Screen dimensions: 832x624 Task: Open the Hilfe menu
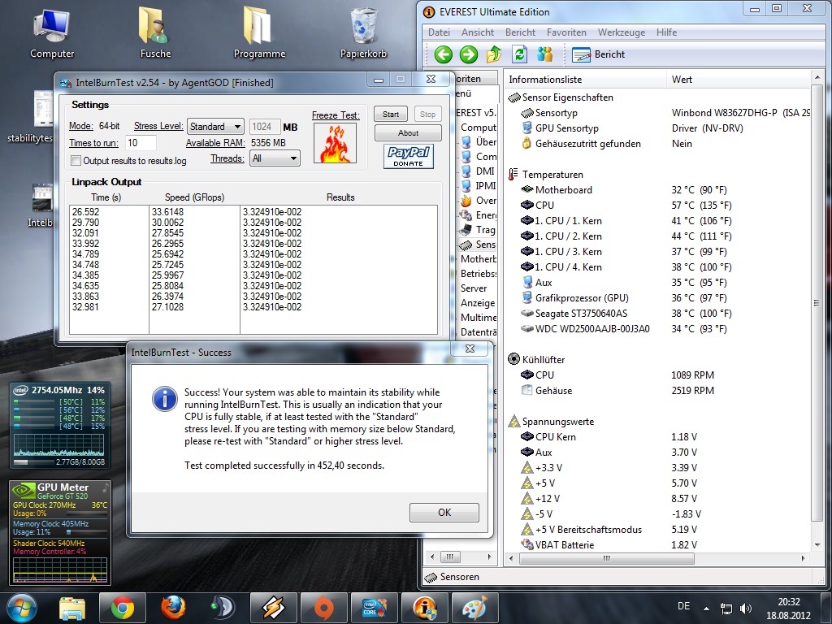pyautogui.click(x=666, y=32)
